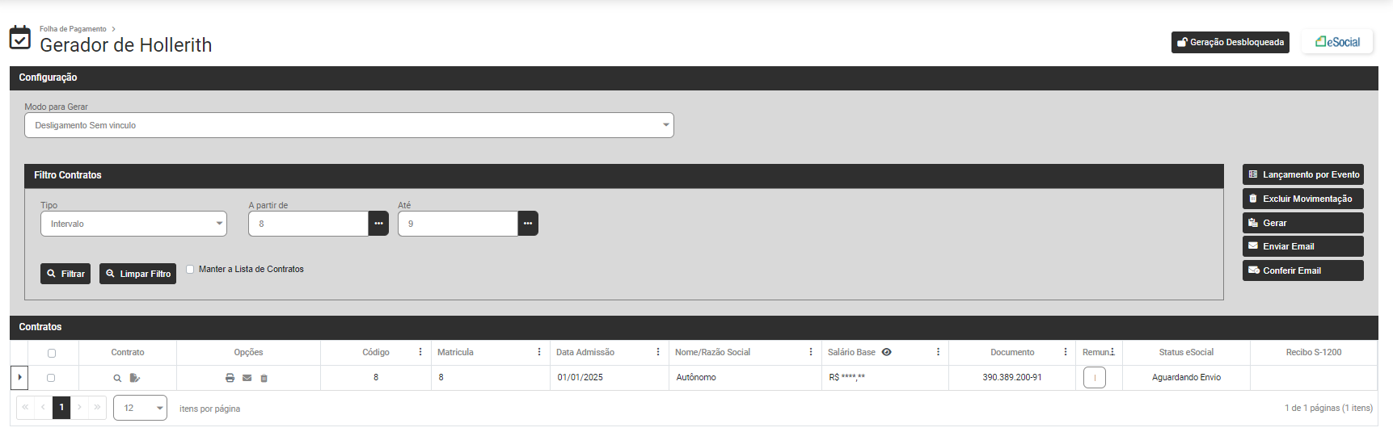Click Excluir Movimentação
Image resolution: width=1393 pixels, height=436 pixels.
click(x=1303, y=199)
